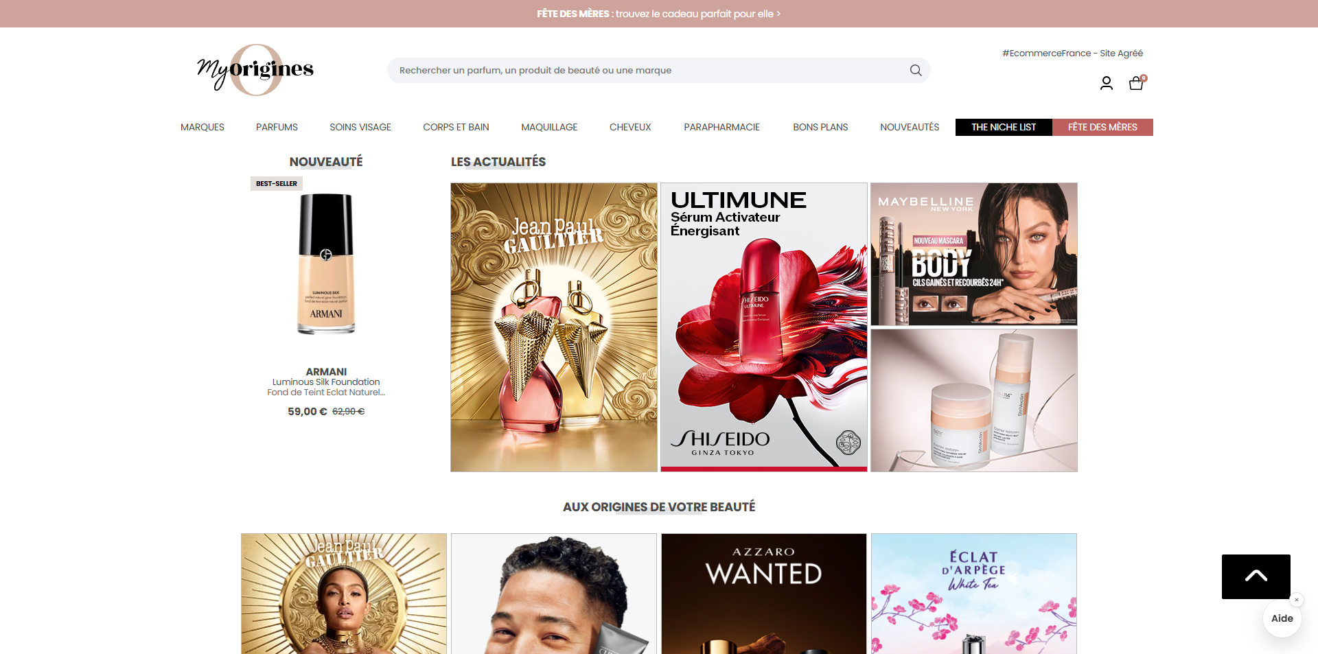
Task: Expand the SOINS VISAGE category
Action: pyautogui.click(x=360, y=127)
